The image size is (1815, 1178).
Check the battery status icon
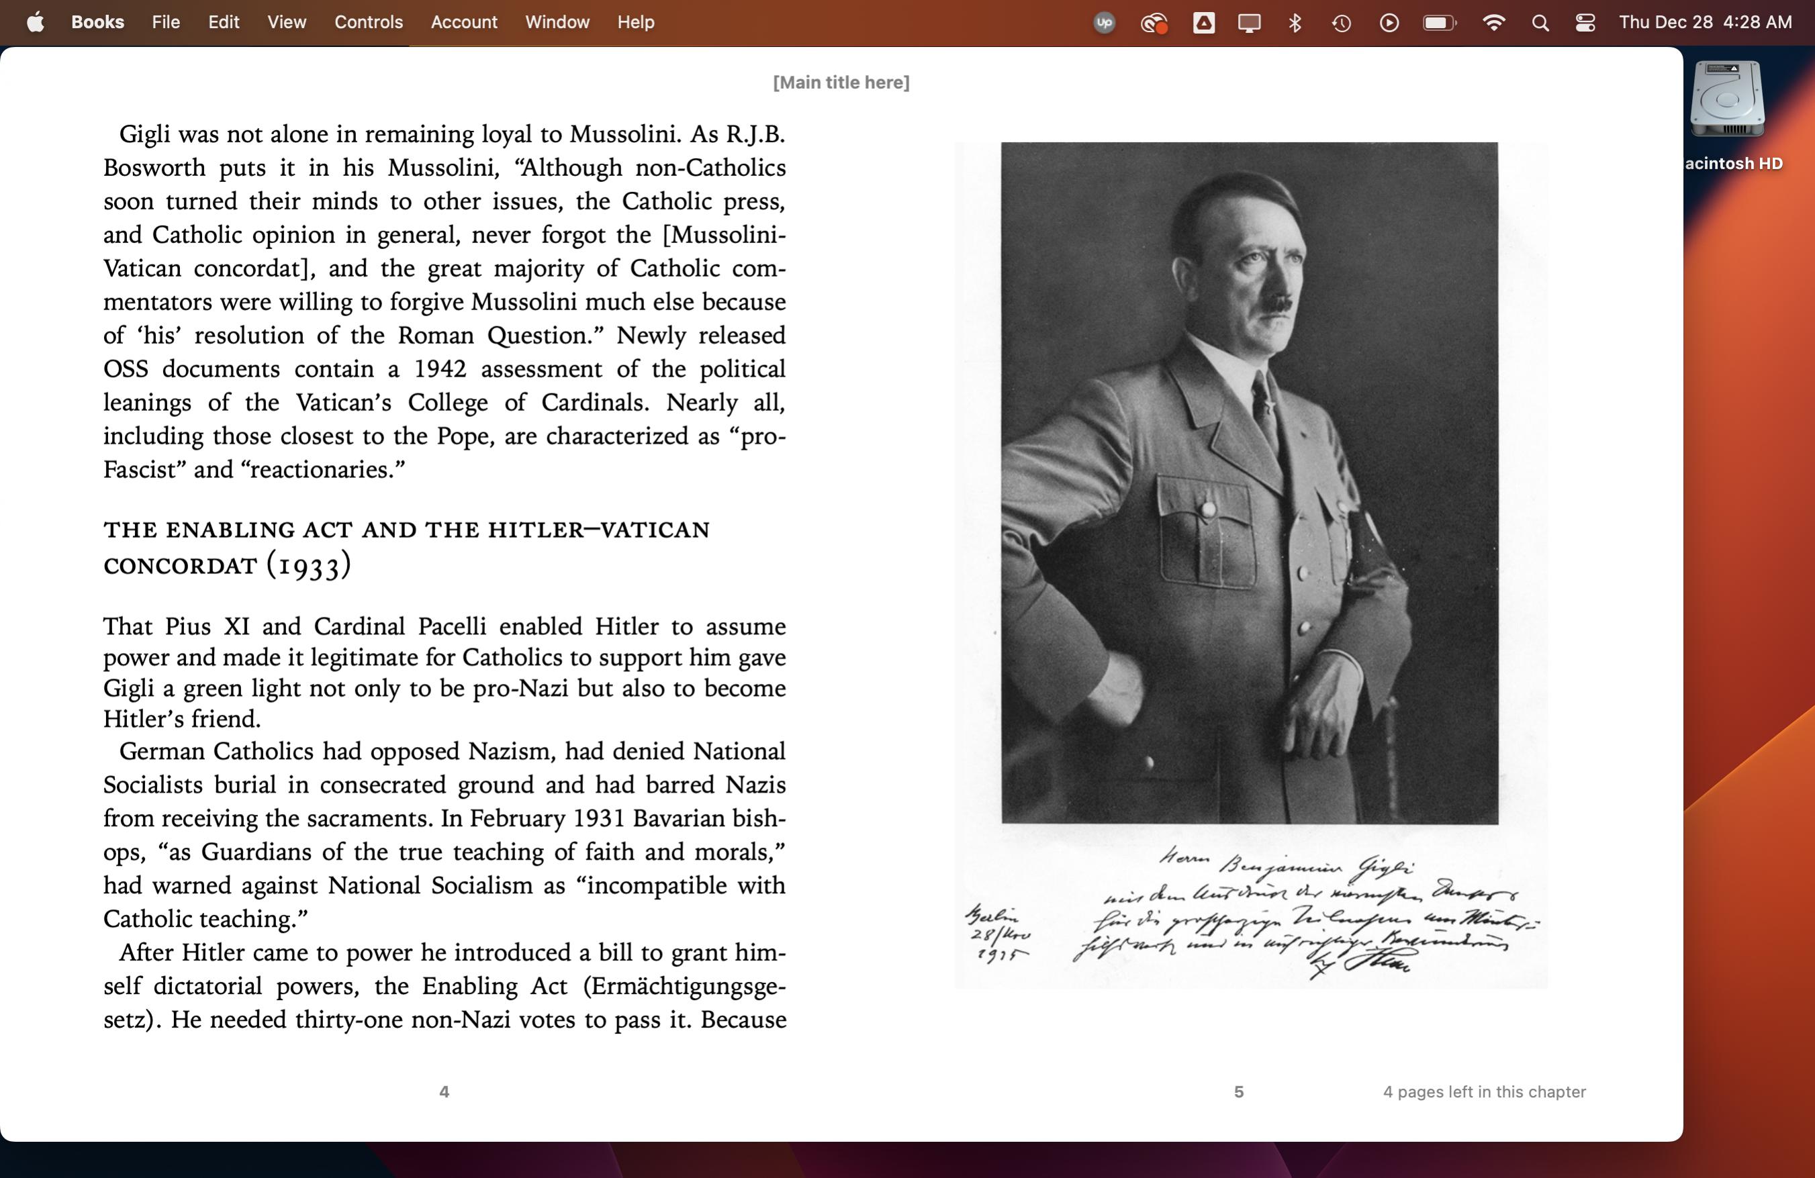(1438, 23)
